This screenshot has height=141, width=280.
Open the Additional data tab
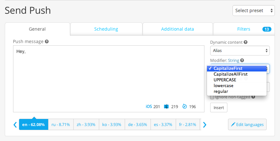pyautogui.click(x=178, y=29)
